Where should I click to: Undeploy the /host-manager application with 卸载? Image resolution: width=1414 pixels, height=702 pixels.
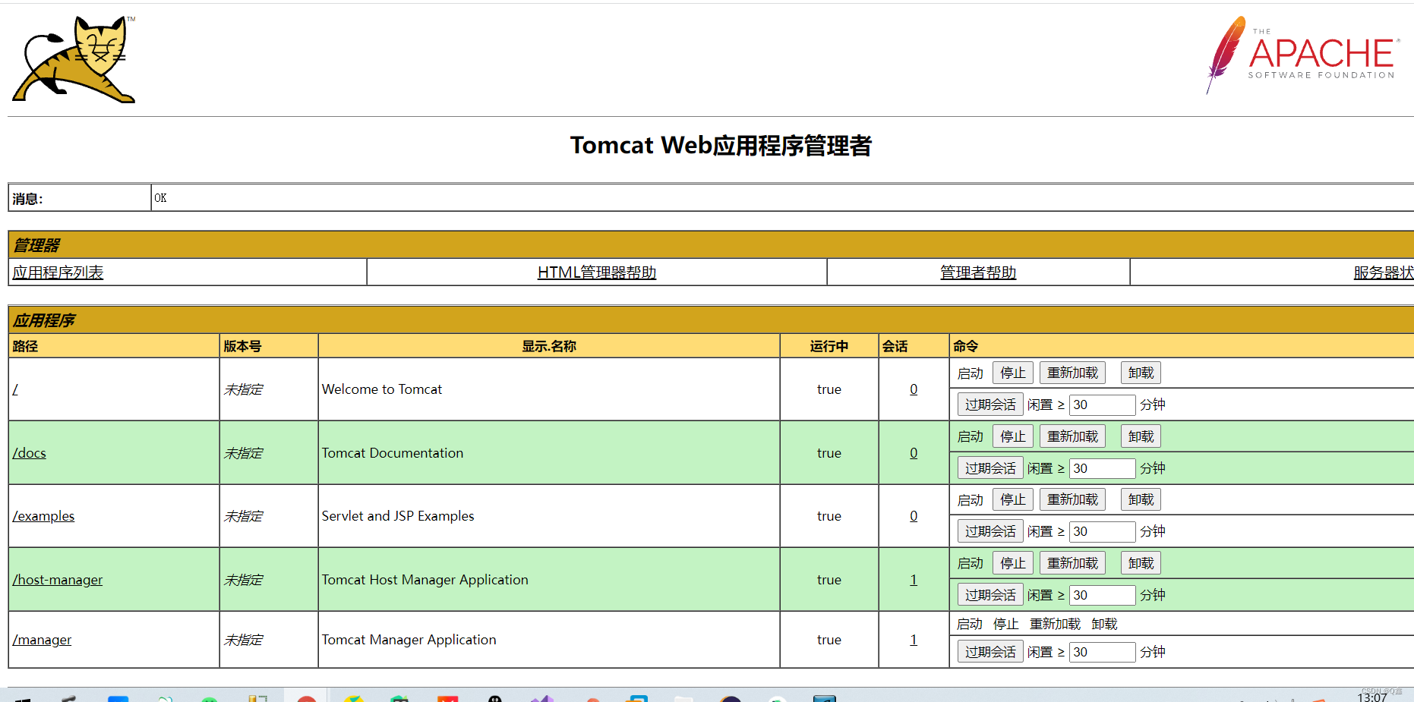click(x=1141, y=563)
